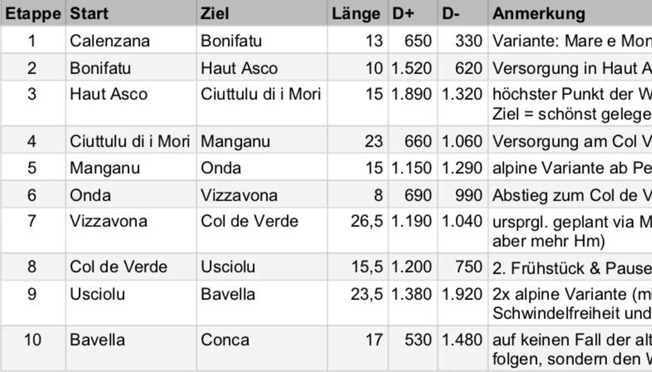Click the 1.920 descent value cell

point(462,294)
